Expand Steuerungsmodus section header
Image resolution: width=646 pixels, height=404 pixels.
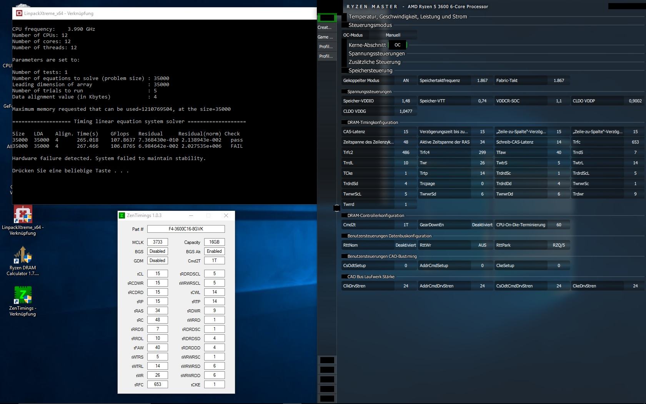370,25
